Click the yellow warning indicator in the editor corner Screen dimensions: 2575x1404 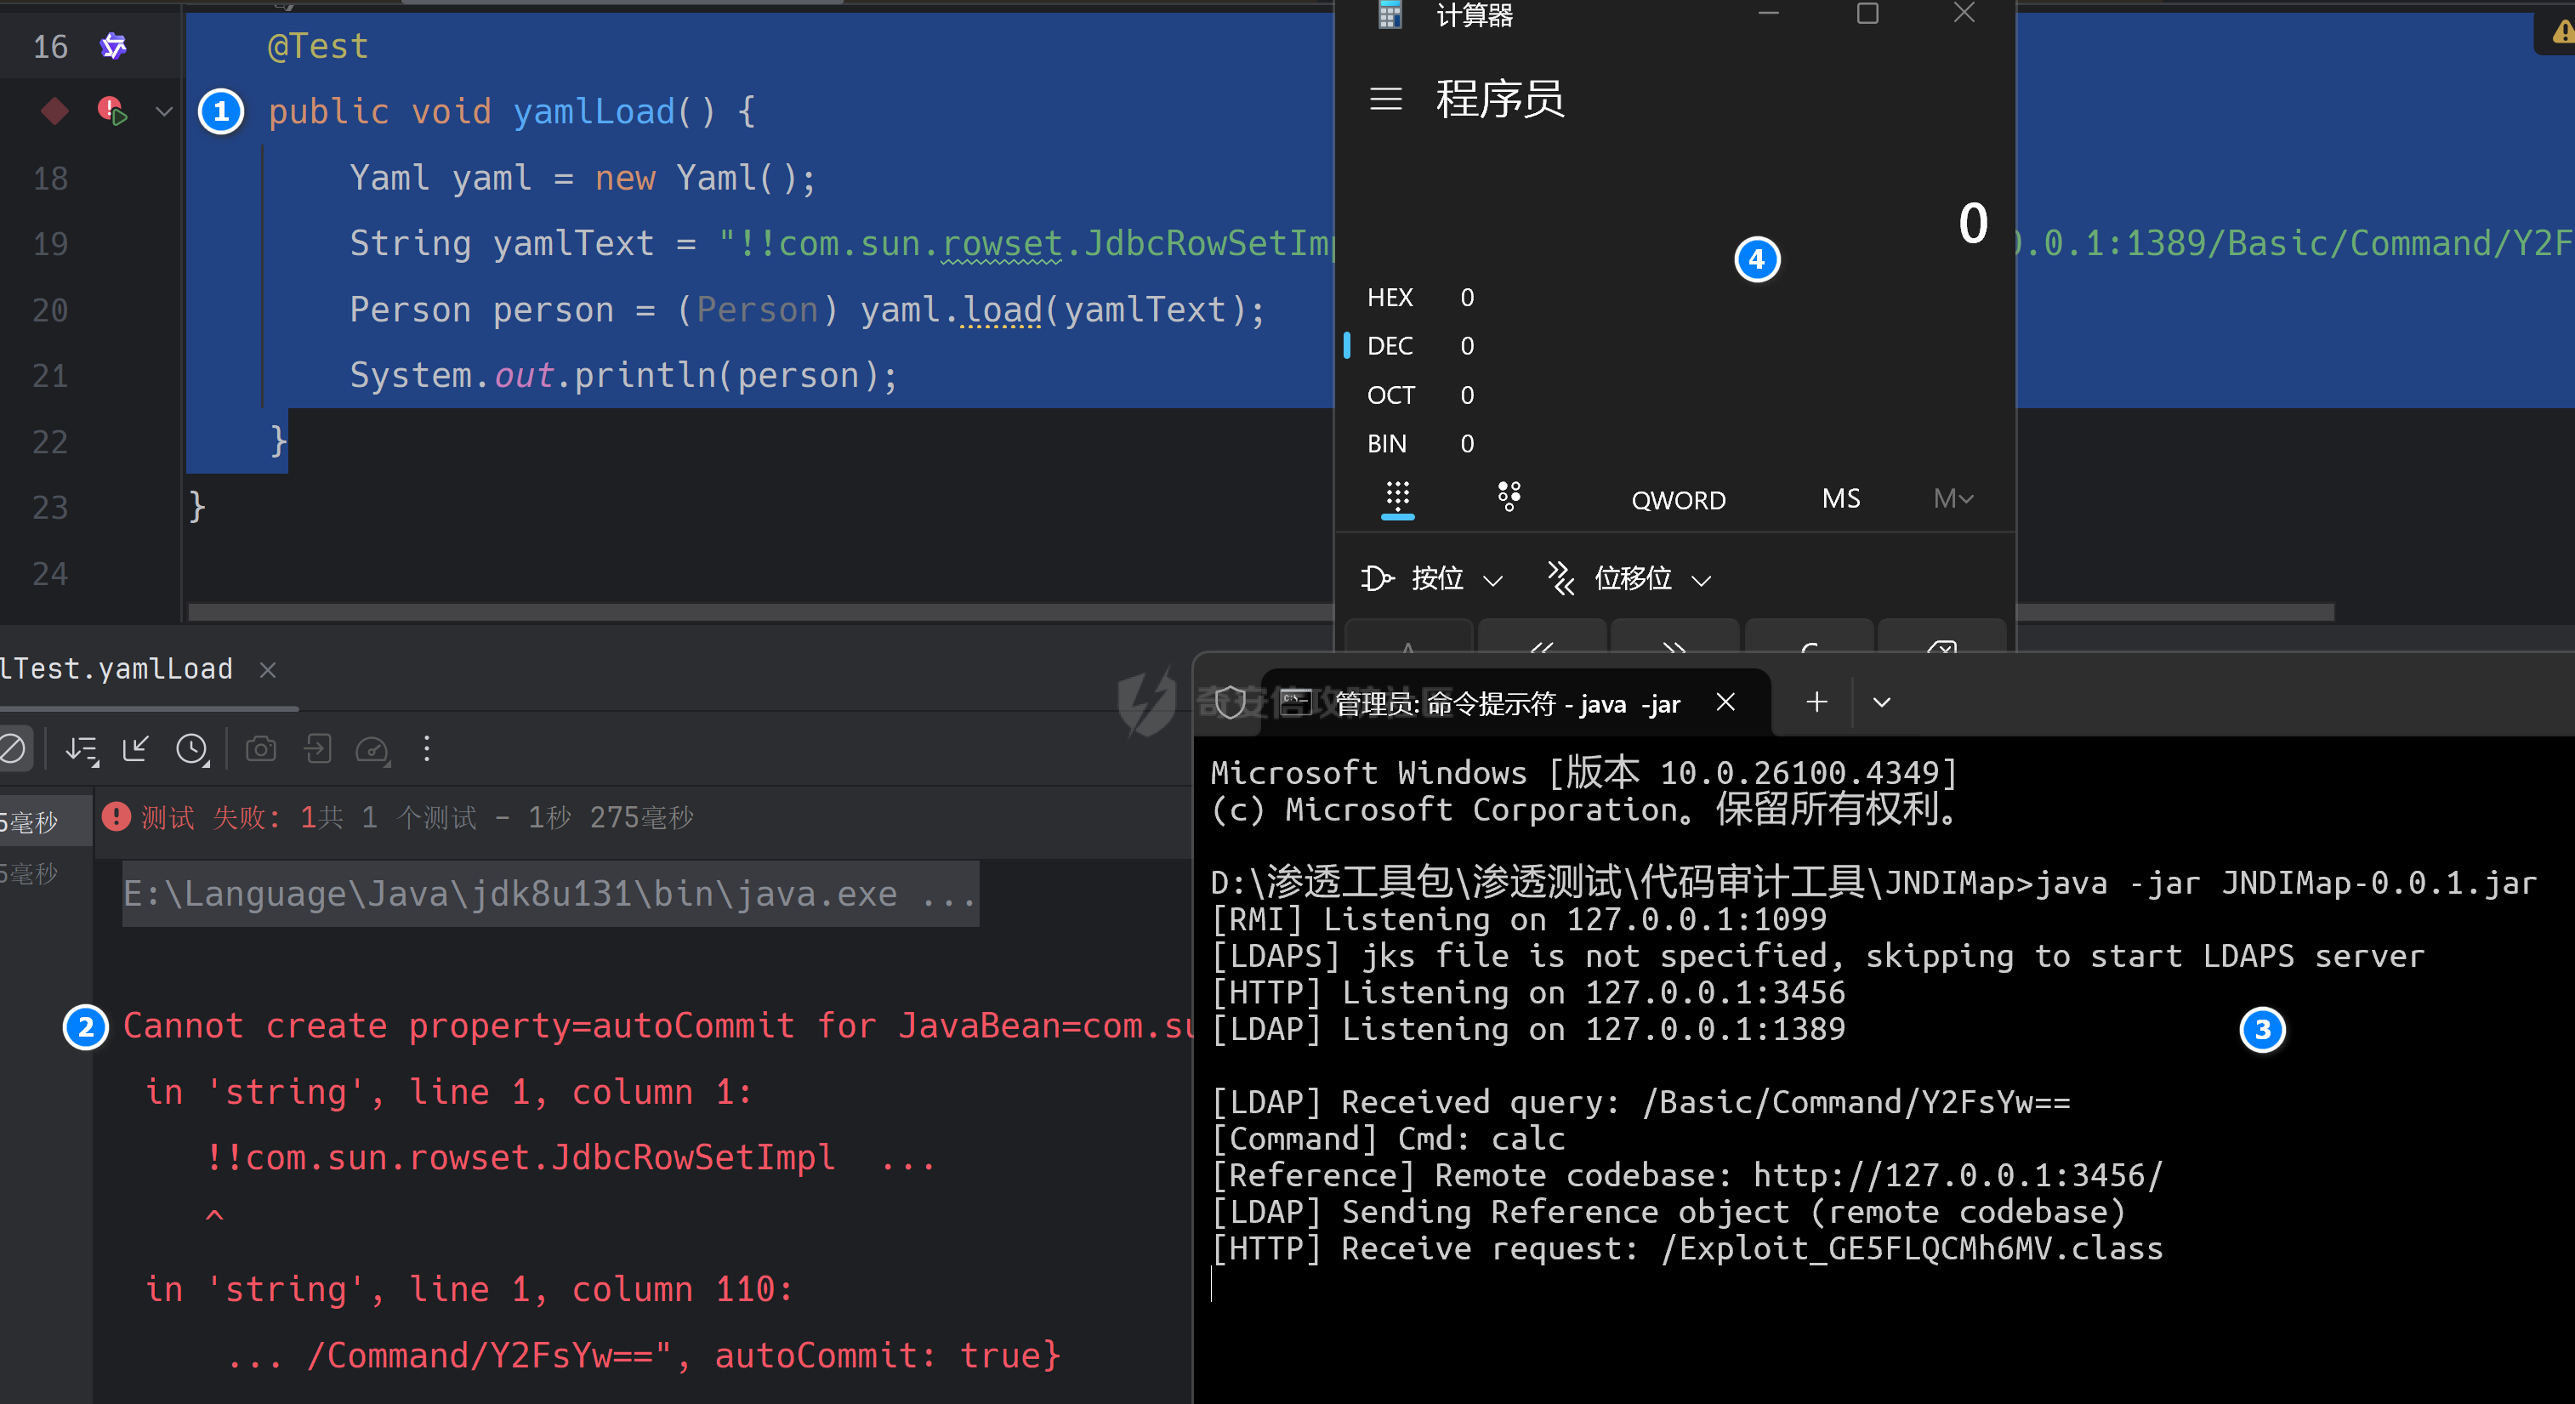(x=2562, y=33)
